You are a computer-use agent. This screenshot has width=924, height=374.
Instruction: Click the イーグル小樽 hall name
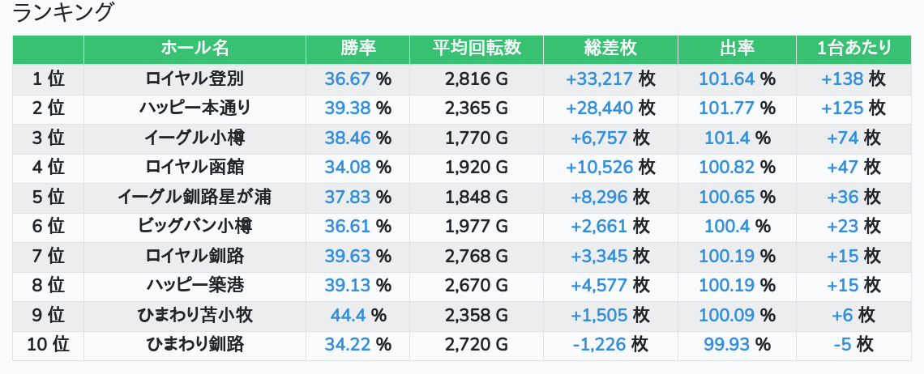click(x=195, y=138)
